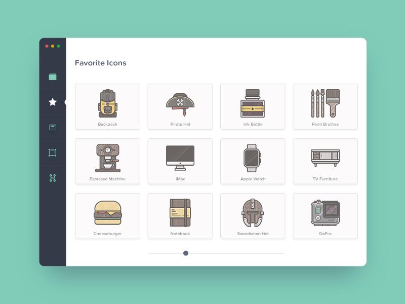
Task: Select the GoPro icon card
Action: click(x=325, y=216)
